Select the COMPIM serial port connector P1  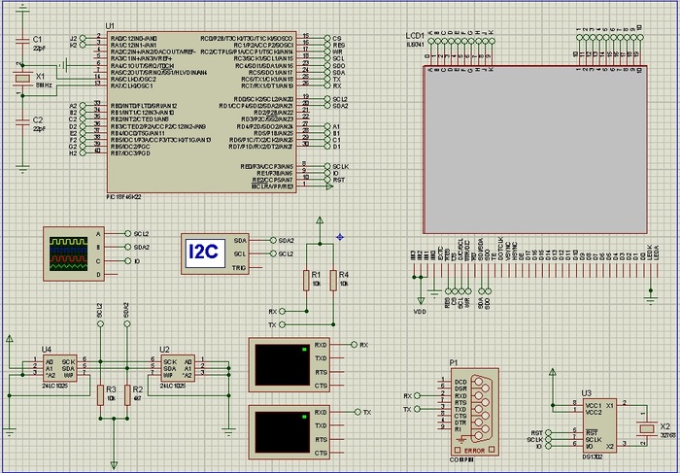474,410
